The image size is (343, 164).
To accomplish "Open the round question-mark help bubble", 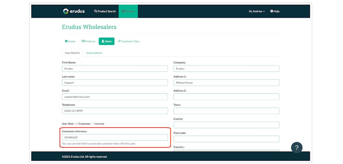I will 297,148.
